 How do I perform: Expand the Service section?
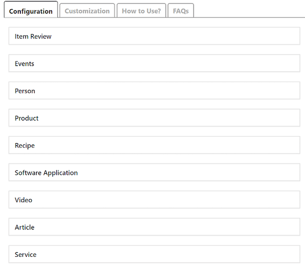tap(154, 254)
